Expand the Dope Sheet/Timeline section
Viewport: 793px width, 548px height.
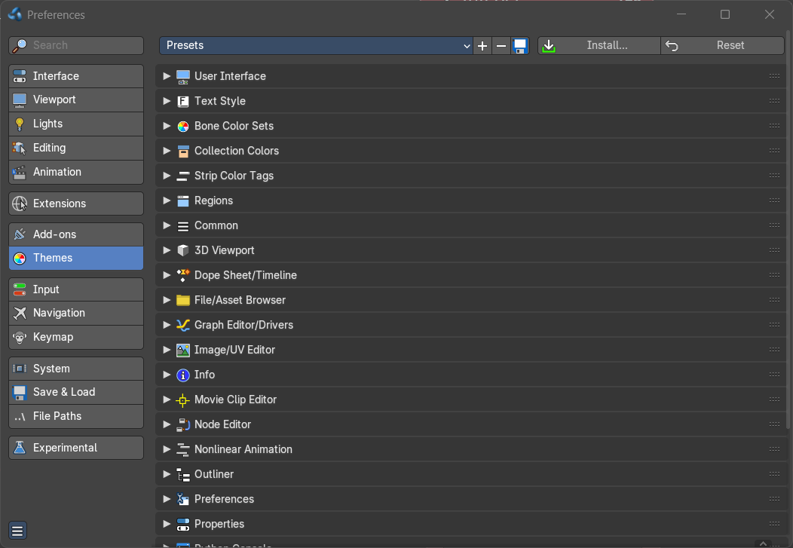[167, 274]
